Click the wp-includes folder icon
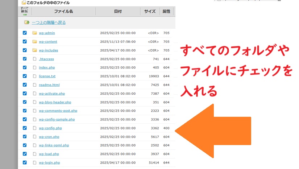Screen dimensions: 299x169 34,50
